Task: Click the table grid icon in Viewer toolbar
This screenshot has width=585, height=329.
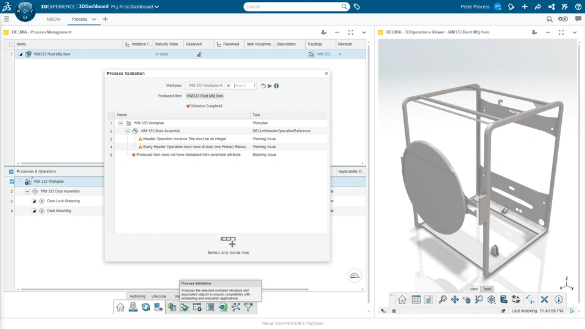Action: tap(416, 300)
